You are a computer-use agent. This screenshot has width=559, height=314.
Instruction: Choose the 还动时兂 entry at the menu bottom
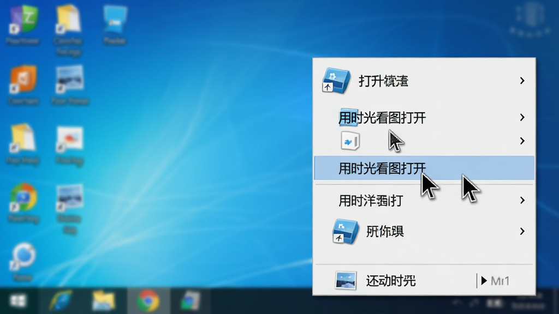point(424,281)
